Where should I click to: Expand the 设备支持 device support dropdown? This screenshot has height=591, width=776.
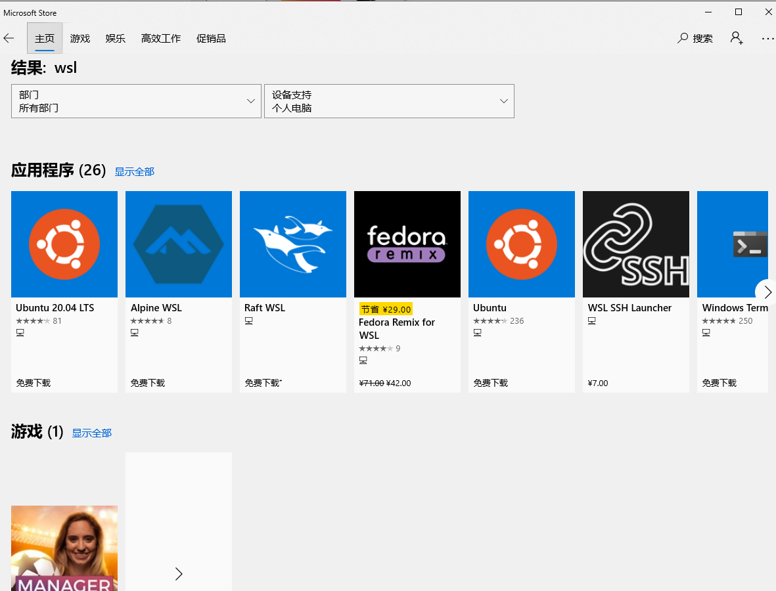coord(389,101)
